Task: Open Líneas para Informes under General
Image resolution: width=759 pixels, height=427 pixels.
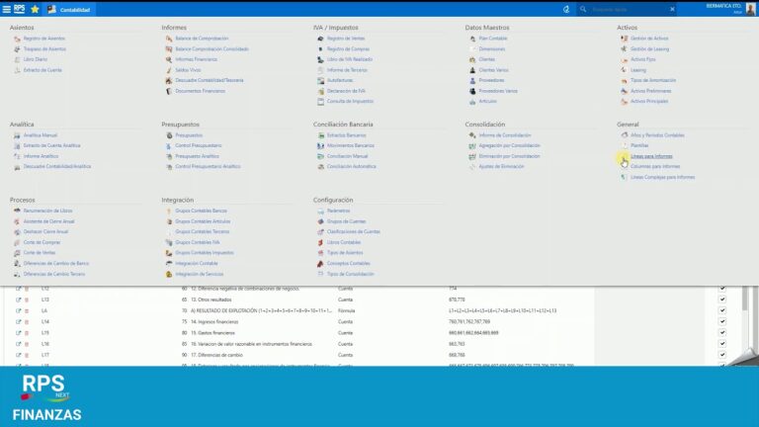Action: point(651,156)
